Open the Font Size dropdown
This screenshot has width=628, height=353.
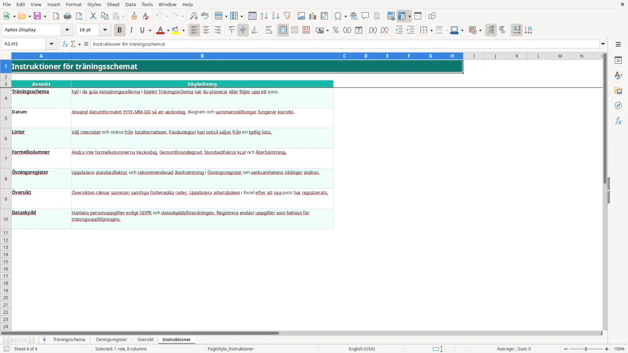click(x=105, y=30)
